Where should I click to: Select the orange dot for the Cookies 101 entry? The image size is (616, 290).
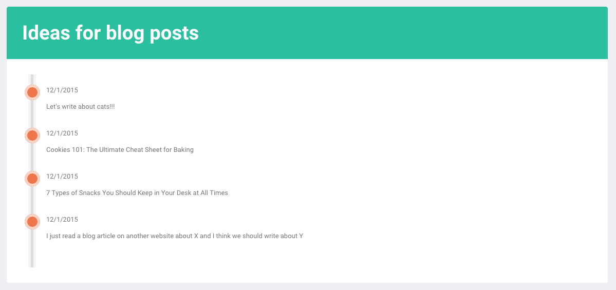click(32, 136)
